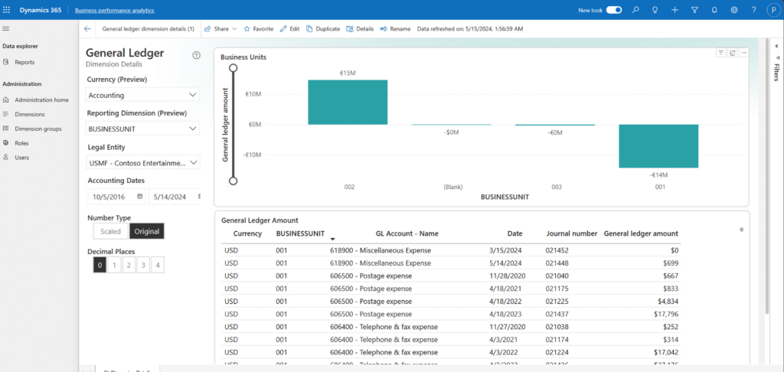Sort by General ledger amount header
The width and height of the screenshot is (784, 372).
coord(641,233)
